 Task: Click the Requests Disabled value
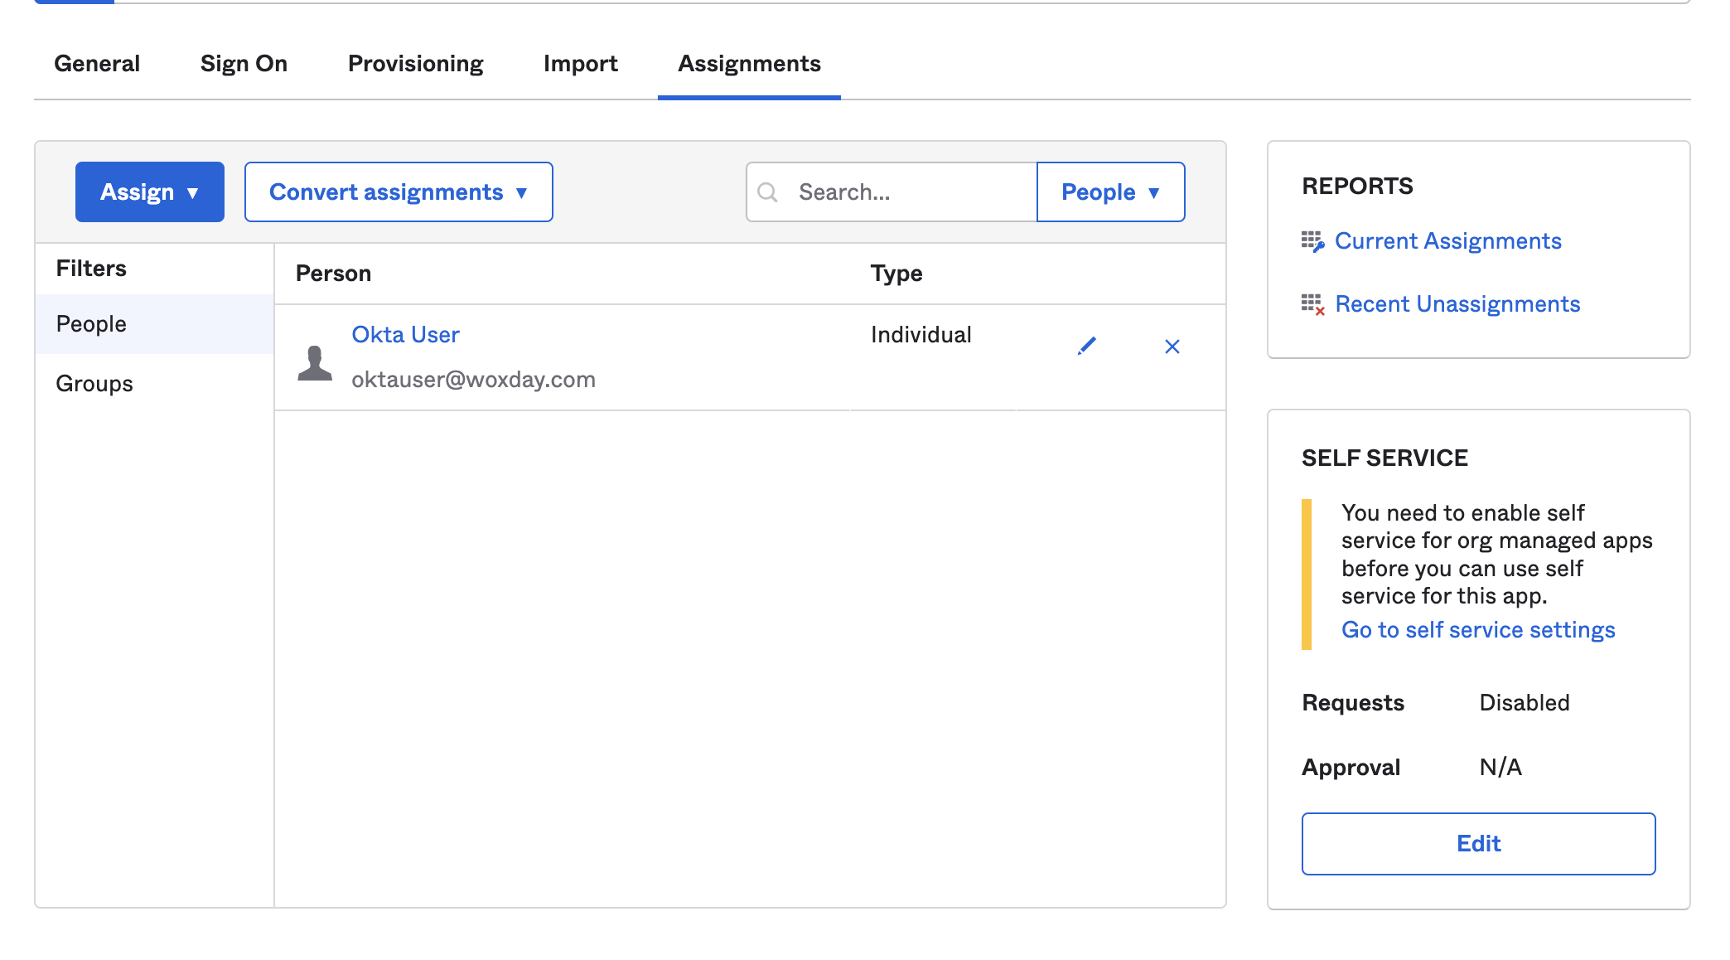[1525, 703]
